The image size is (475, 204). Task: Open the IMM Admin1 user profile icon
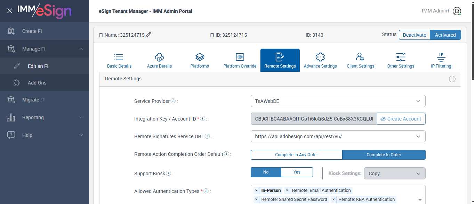coord(457,11)
